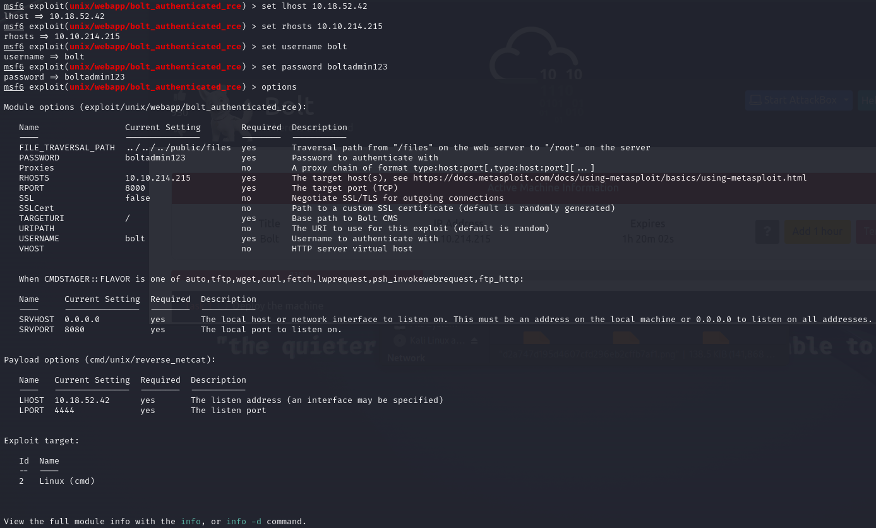Click the 'set password boltadmin123' command

325,67
